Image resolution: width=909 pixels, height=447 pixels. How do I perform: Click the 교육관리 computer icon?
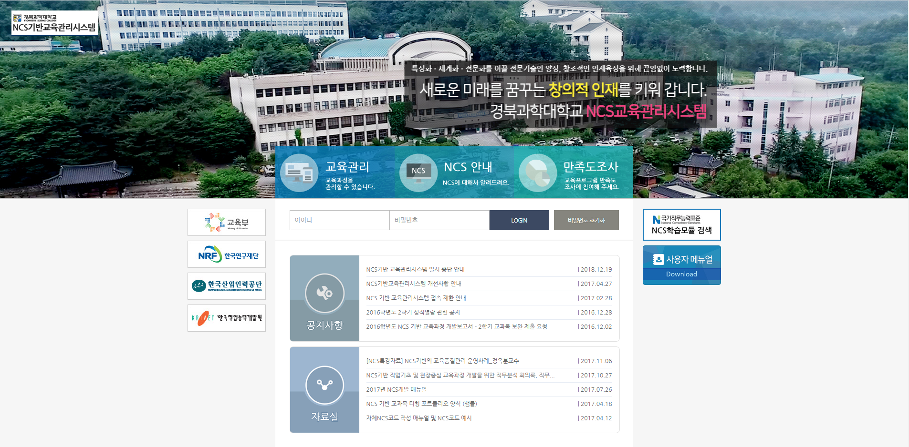(x=299, y=173)
